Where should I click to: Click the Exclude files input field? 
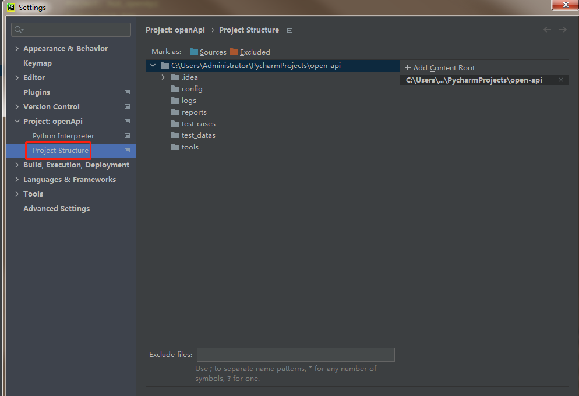(x=296, y=354)
